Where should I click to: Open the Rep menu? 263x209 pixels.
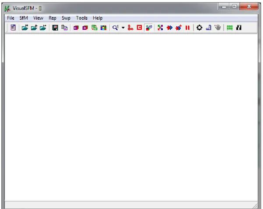(53, 18)
